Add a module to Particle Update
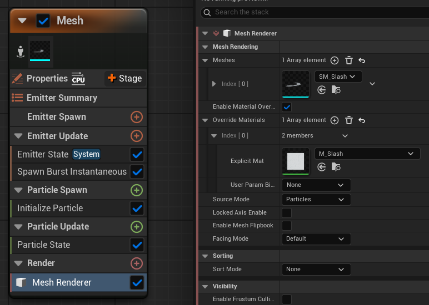 (136, 227)
